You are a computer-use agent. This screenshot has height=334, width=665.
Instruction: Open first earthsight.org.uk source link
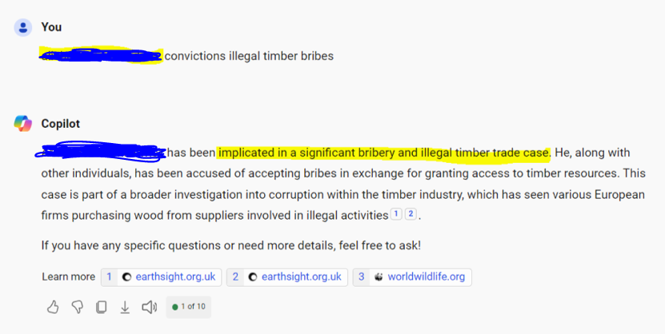pyautogui.click(x=161, y=277)
